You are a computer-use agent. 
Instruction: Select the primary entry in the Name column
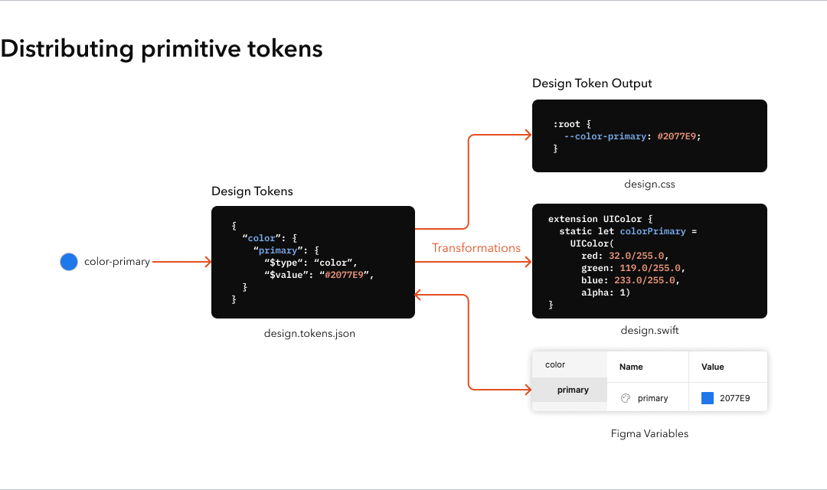point(652,397)
